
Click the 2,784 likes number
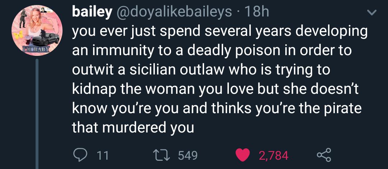tap(273, 155)
